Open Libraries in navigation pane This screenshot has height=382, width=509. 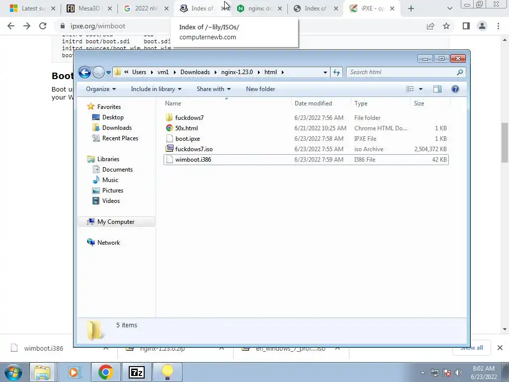(108, 159)
